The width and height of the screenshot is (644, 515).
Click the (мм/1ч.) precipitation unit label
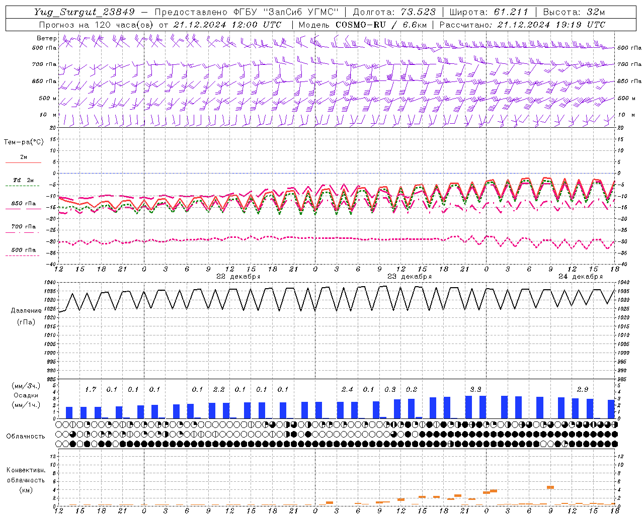(26, 405)
